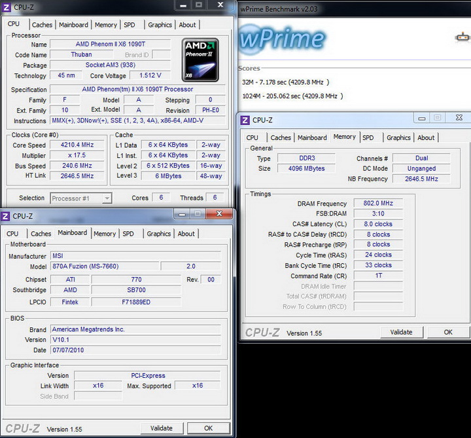Click the HT Link value 2646.5 MHz
This screenshot has width=471, height=438.
click(x=77, y=176)
